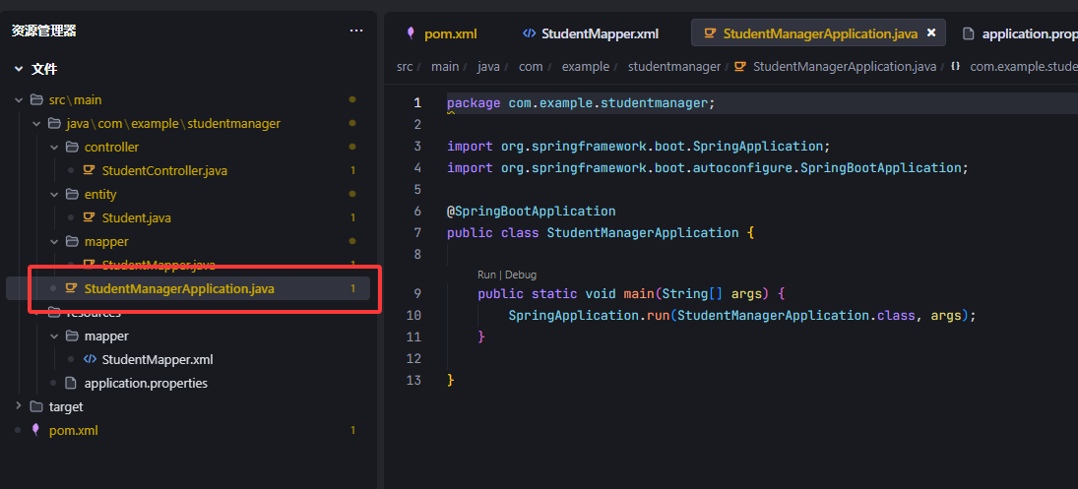Screen dimensions: 1078x489
Task: Collapse the src\main folder chevron
Action: coord(19,100)
